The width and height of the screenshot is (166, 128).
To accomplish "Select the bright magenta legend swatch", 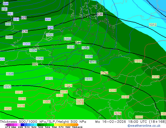I will tap(16, 125).
